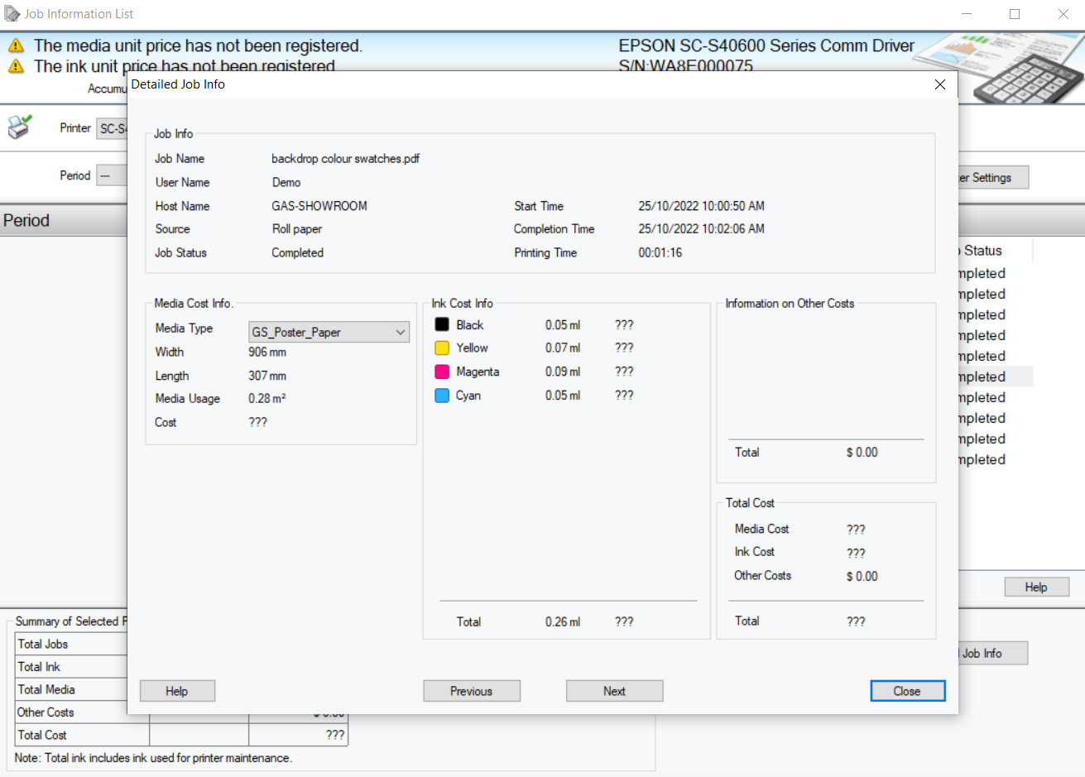
Task: Click the Total Jobs row in summary table
Action: pyautogui.click(x=72, y=644)
